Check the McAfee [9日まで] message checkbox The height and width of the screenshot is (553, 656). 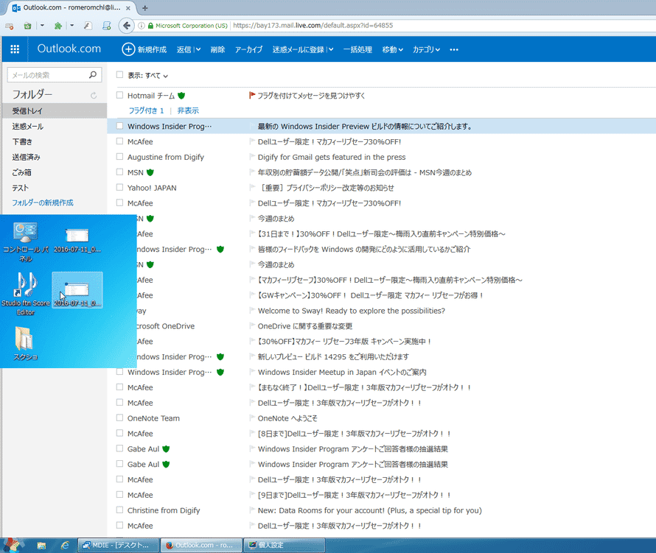click(x=119, y=494)
